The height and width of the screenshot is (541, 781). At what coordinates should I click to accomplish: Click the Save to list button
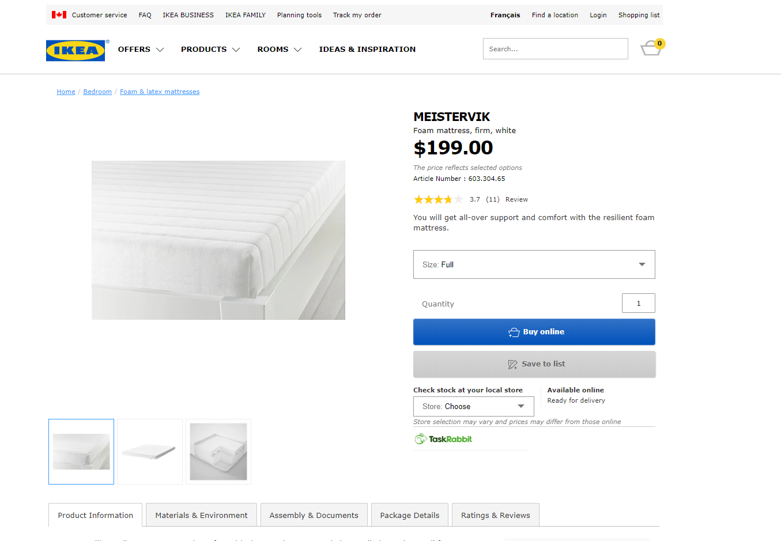click(x=534, y=364)
